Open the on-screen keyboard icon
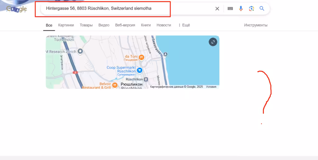Image resolution: width=318 pixels, height=160 pixels. (230, 9)
